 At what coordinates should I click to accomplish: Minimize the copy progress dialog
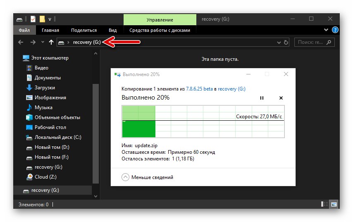248,74
